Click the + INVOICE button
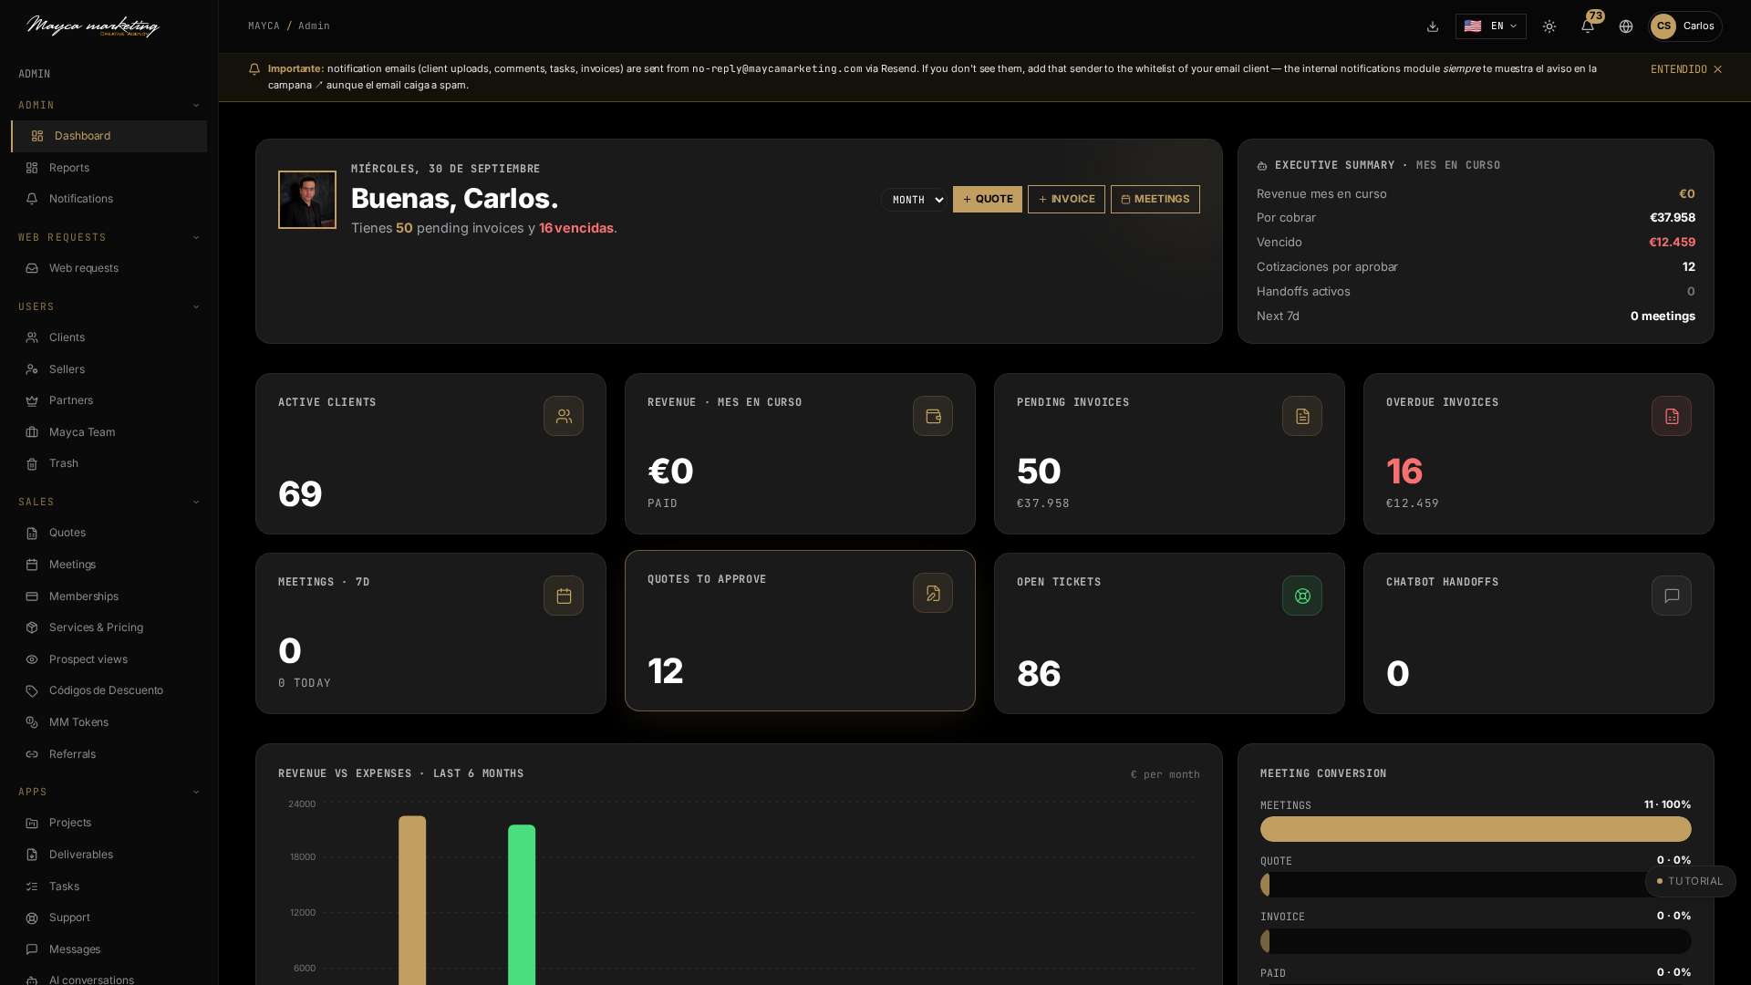The image size is (1751, 985). point(1066,199)
